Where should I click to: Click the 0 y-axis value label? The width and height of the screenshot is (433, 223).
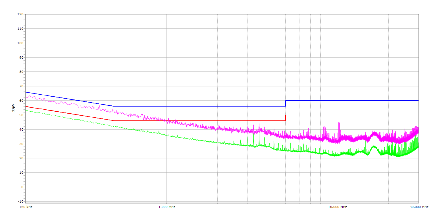pos(22,187)
